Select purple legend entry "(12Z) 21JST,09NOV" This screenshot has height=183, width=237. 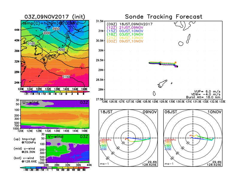[x=125, y=28]
